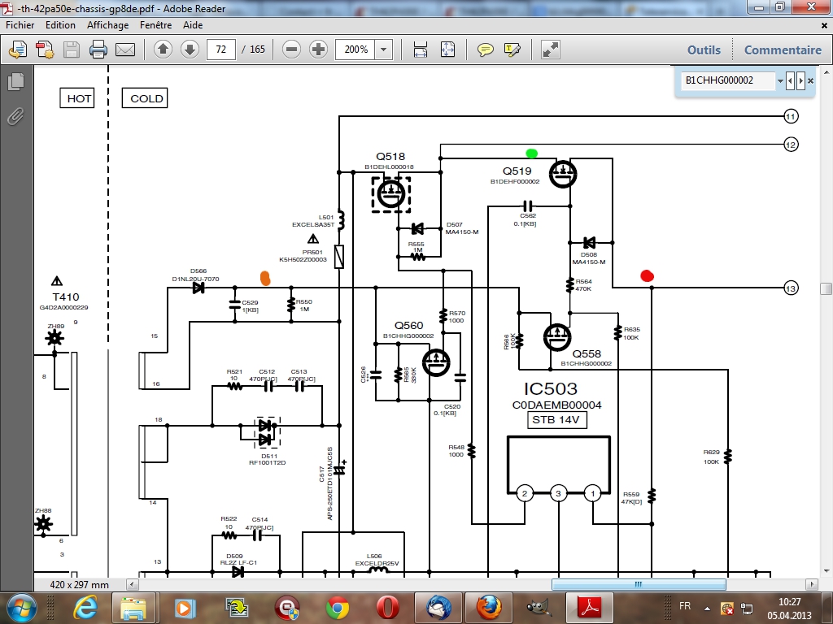Click the Adobe Reader taskbar icon

(589, 608)
